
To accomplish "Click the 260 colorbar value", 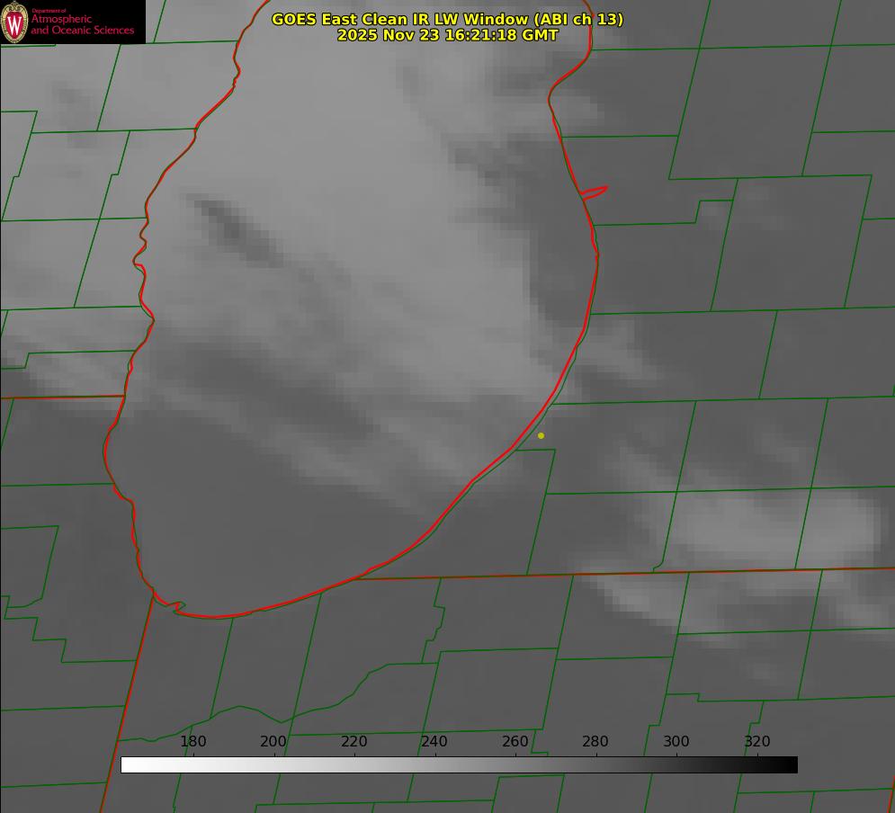I will [x=515, y=741].
